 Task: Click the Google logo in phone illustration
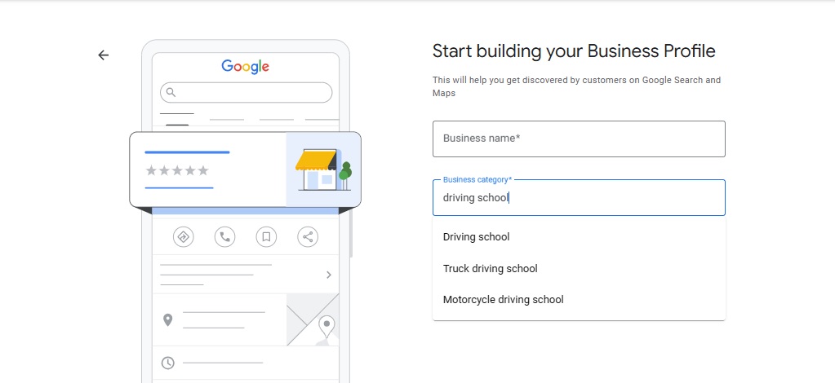[x=246, y=67]
